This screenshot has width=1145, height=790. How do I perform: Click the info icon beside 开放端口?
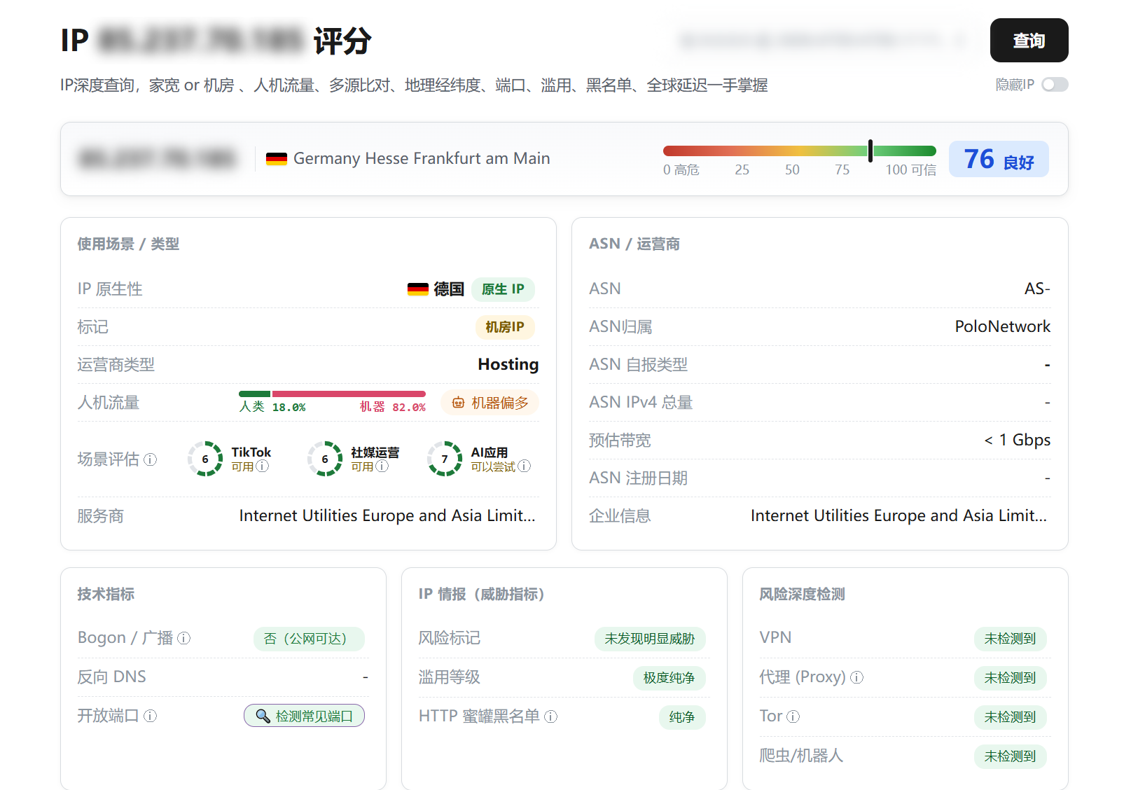click(151, 716)
